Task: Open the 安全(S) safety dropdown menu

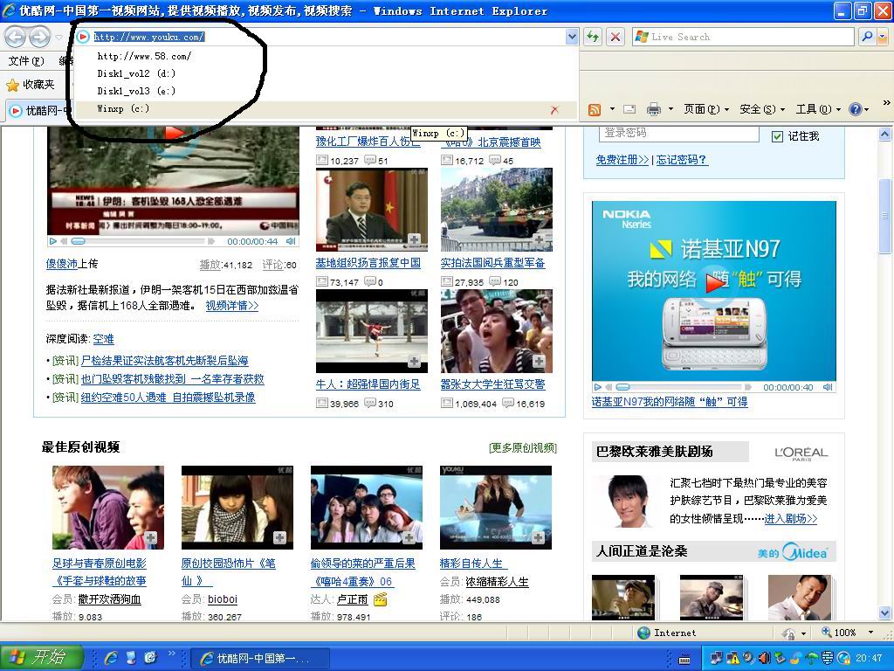Action: coord(762,109)
